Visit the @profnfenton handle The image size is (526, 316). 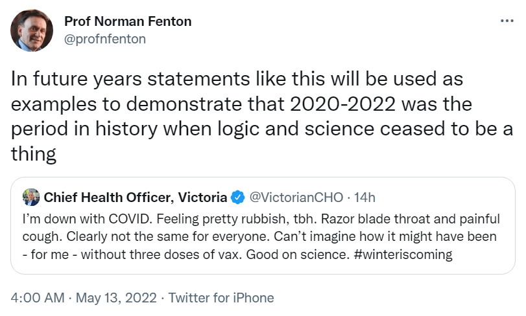(105, 39)
